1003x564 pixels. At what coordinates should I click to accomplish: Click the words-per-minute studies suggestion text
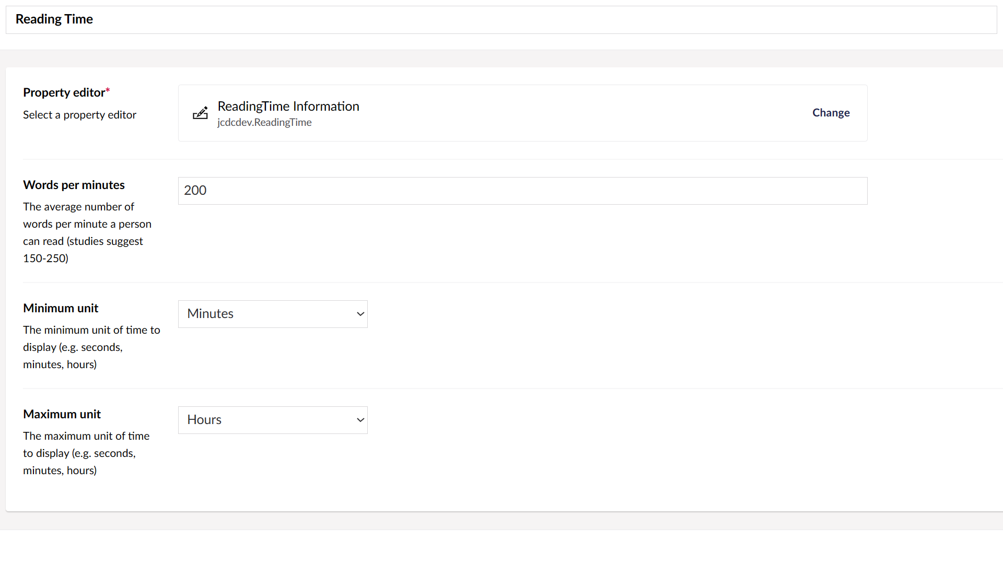[x=87, y=232]
